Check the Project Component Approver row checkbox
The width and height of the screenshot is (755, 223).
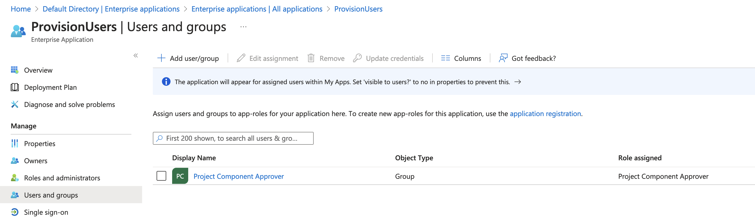(x=161, y=176)
